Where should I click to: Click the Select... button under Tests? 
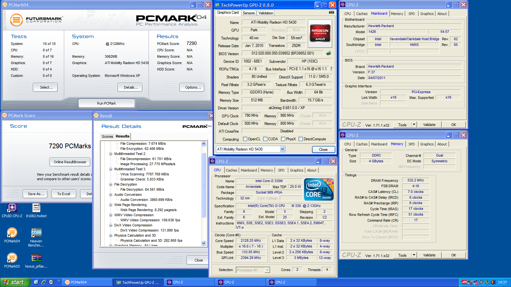click(45, 87)
